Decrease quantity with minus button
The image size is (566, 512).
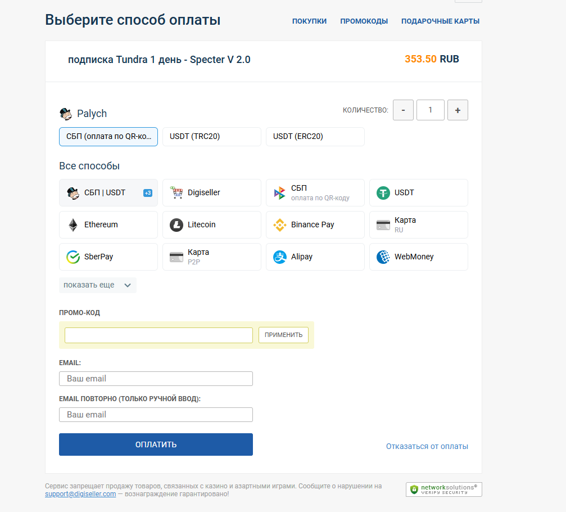point(403,110)
